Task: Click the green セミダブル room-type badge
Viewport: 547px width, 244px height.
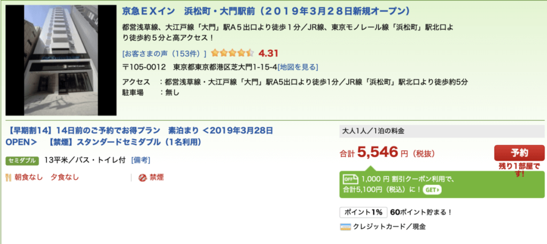Action: pos(22,160)
